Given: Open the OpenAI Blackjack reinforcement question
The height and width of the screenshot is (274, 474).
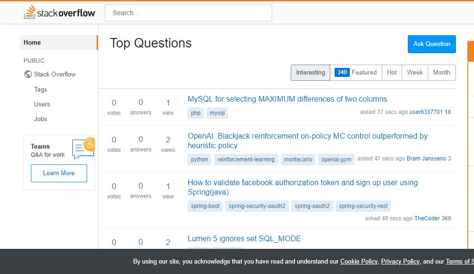Looking at the screenshot, I should (x=307, y=141).
